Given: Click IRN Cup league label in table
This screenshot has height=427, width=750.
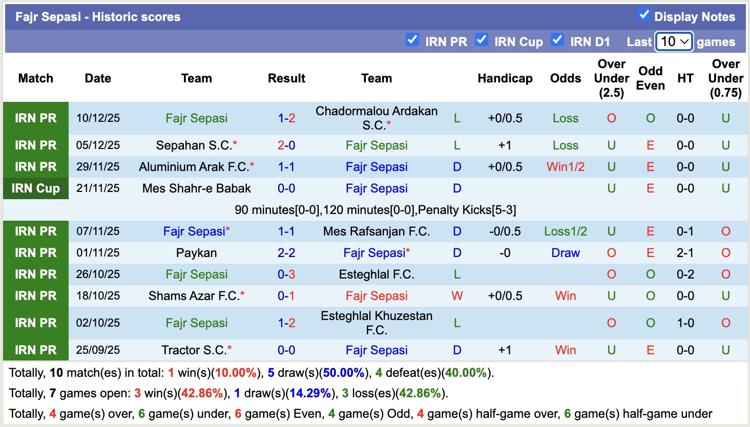Looking at the screenshot, I should click(x=36, y=188).
